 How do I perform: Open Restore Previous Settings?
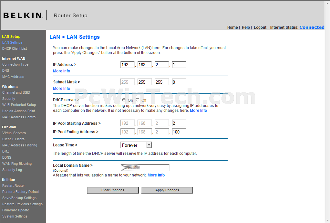tap(22, 204)
